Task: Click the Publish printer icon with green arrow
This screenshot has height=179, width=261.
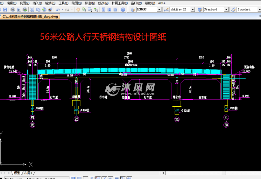Action: 25,10
